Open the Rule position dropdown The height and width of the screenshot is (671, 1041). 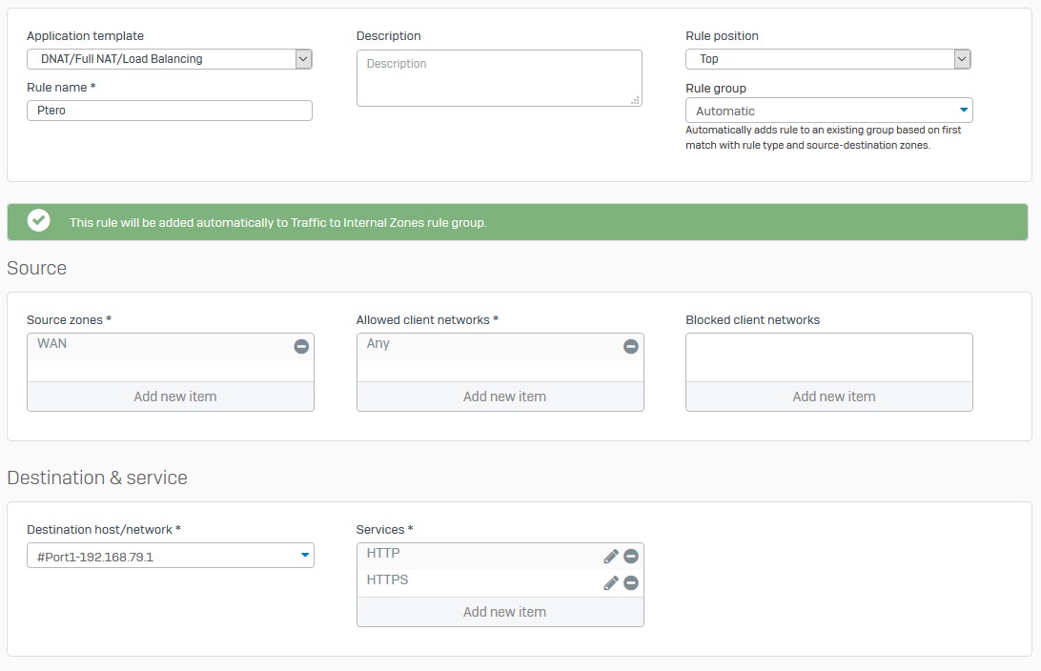point(962,59)
